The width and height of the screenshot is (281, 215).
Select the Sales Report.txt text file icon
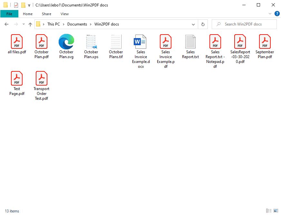coord(190,41)
